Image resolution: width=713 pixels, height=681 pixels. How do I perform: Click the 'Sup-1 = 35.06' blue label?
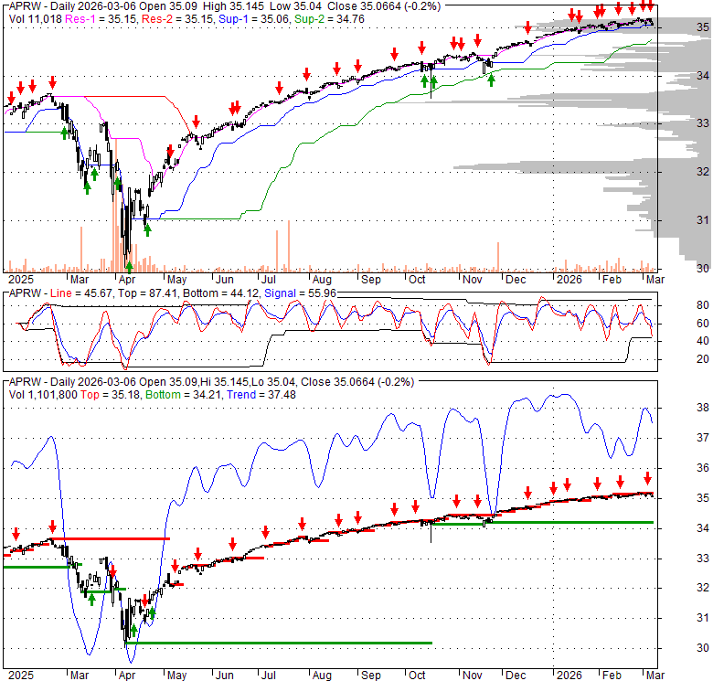pos(254,19)
